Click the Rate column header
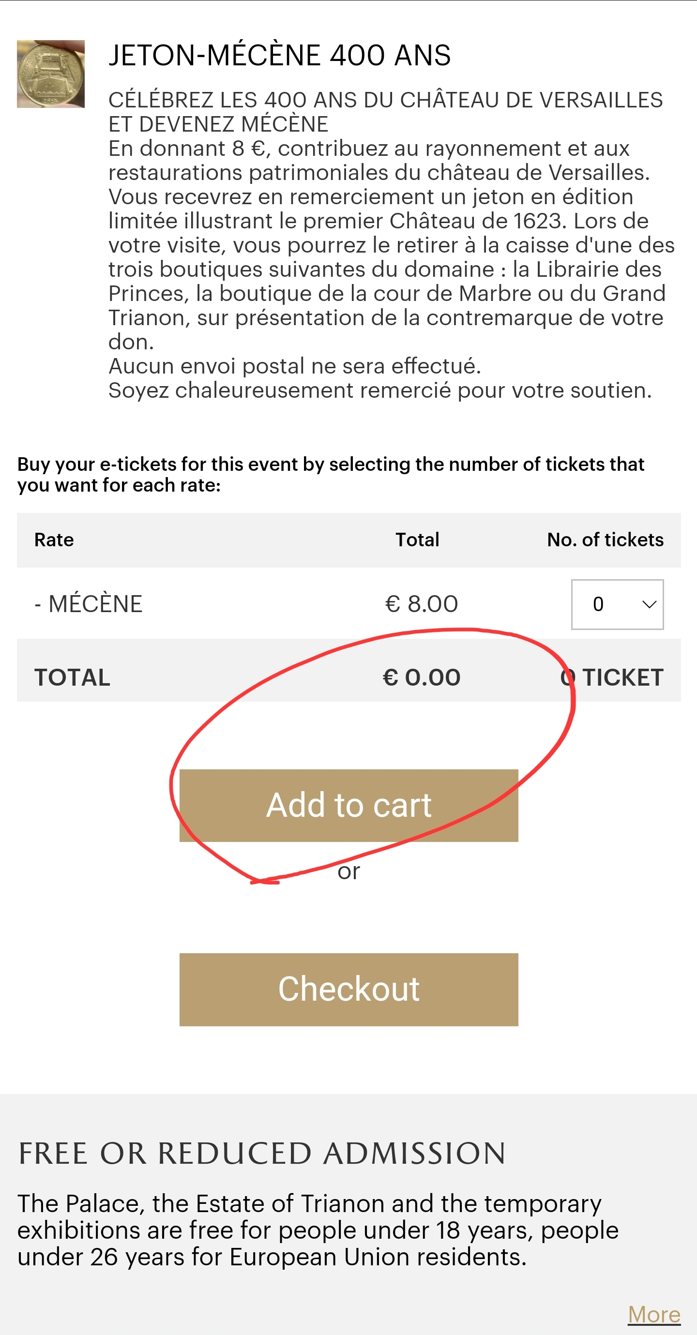 [54, 540]
